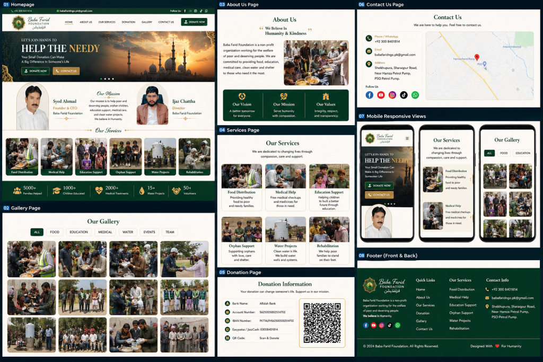
Task: Open the YouTube icon under Follow Us on Contact page
Action: click(381, 95)
